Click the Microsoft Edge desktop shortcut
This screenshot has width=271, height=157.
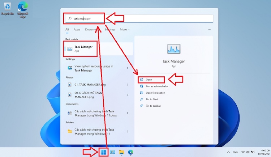pyautogui.click(x=23, y=8)
